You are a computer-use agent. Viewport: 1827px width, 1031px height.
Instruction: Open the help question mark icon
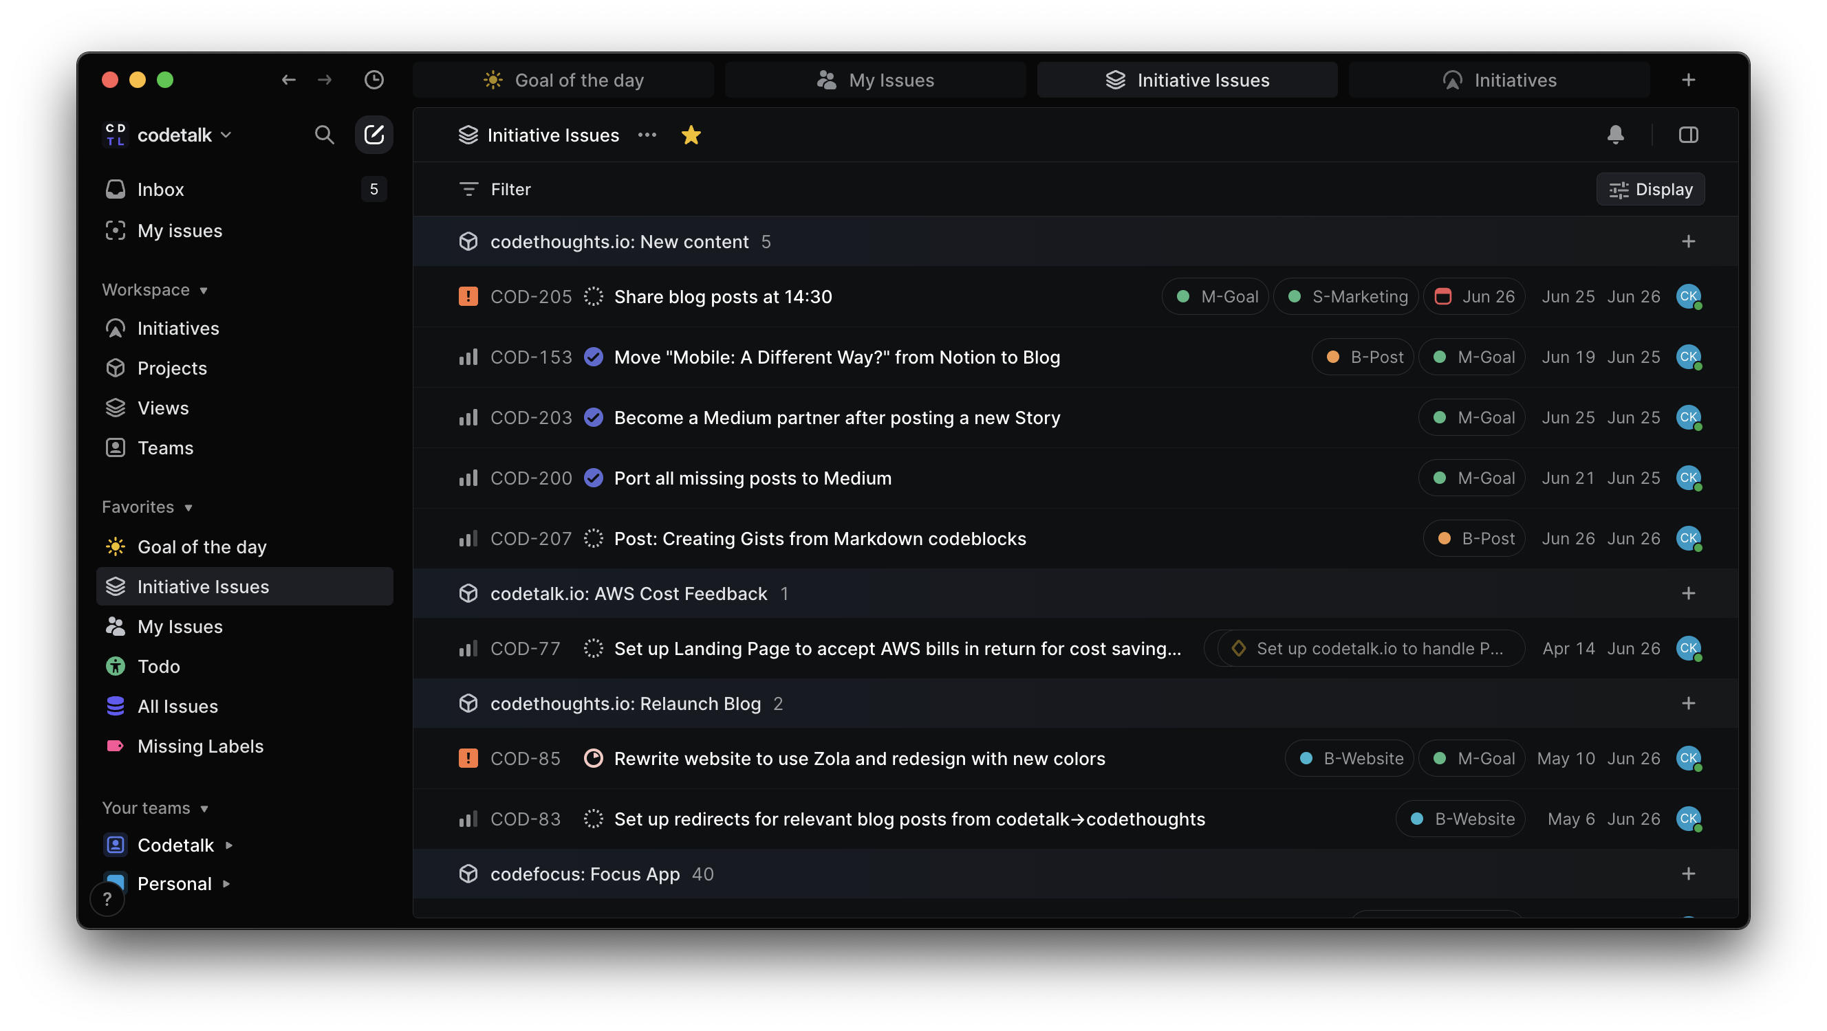coord(107,898)
